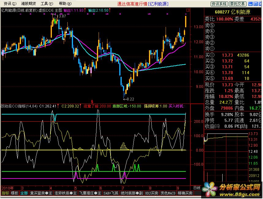
Task: Click the 13.87 high price label
Action: pos(61,16)
